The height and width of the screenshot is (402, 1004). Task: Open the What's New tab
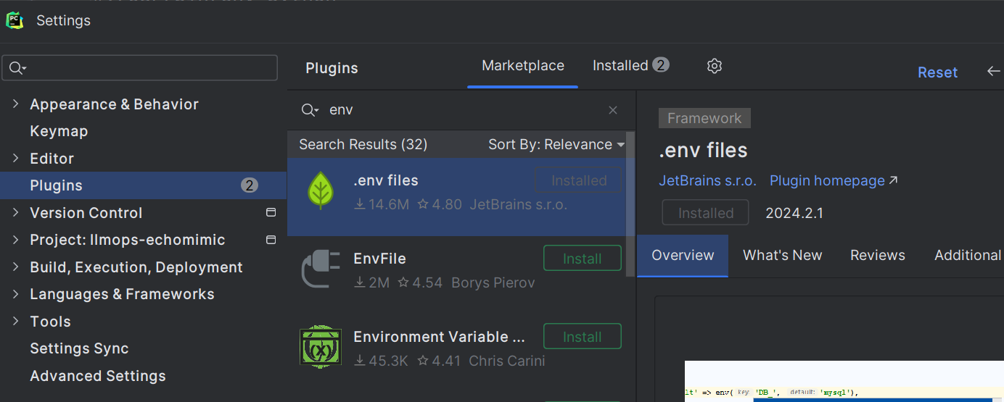(x=783, y=255)
